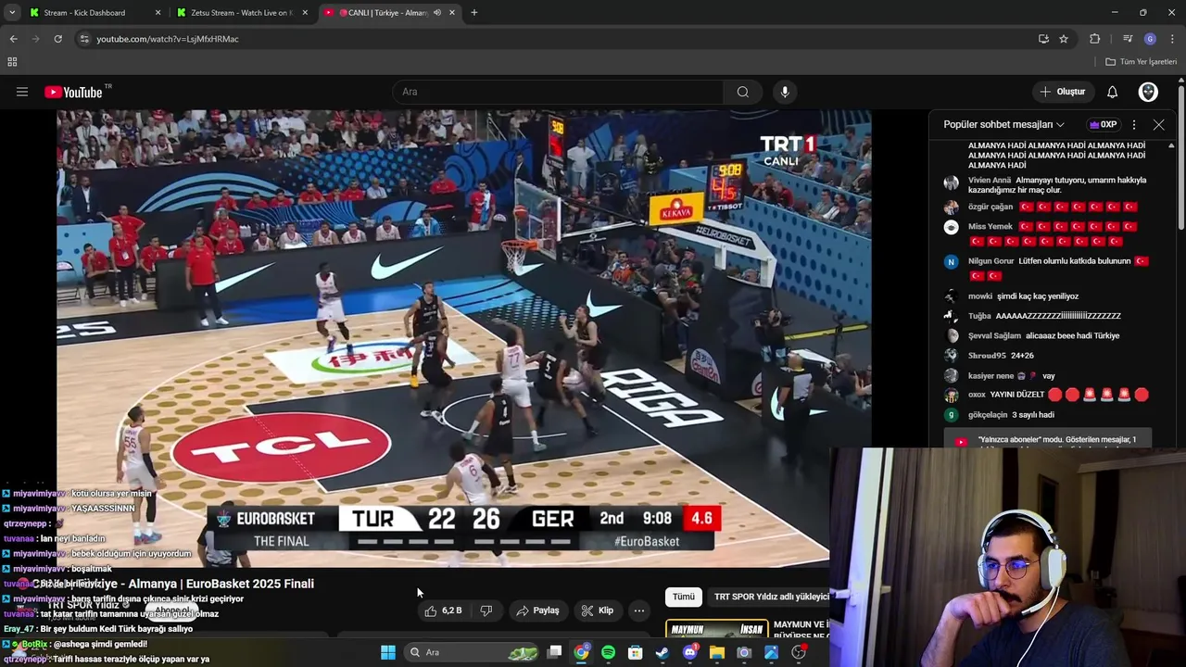Open a new browser tab
The height and width of the screenshot is (667, 1186).
click(x=474, y=13)
